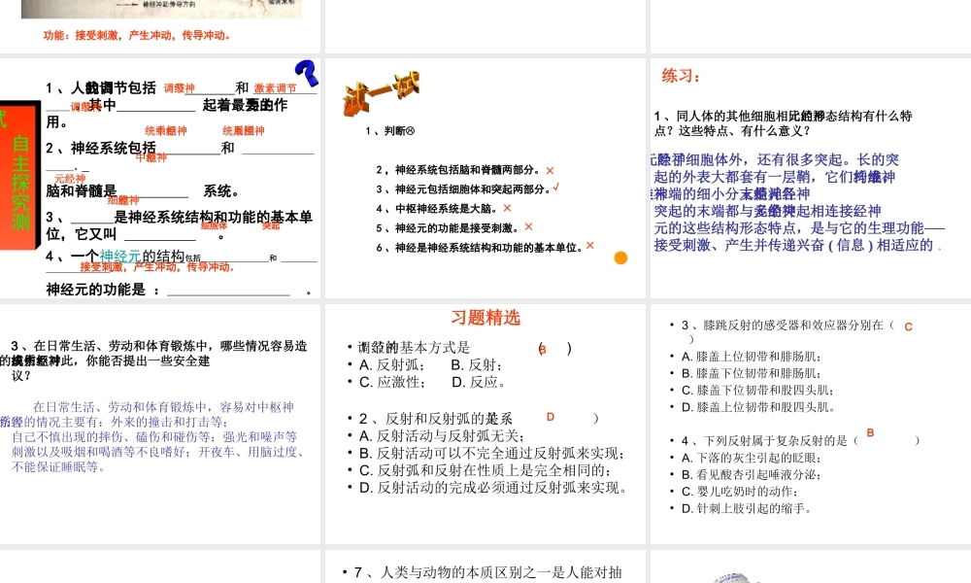Viewport: 971px width, 583px height.
Task: Click the red check mark after statement 3
Action: tap(556, 188)
